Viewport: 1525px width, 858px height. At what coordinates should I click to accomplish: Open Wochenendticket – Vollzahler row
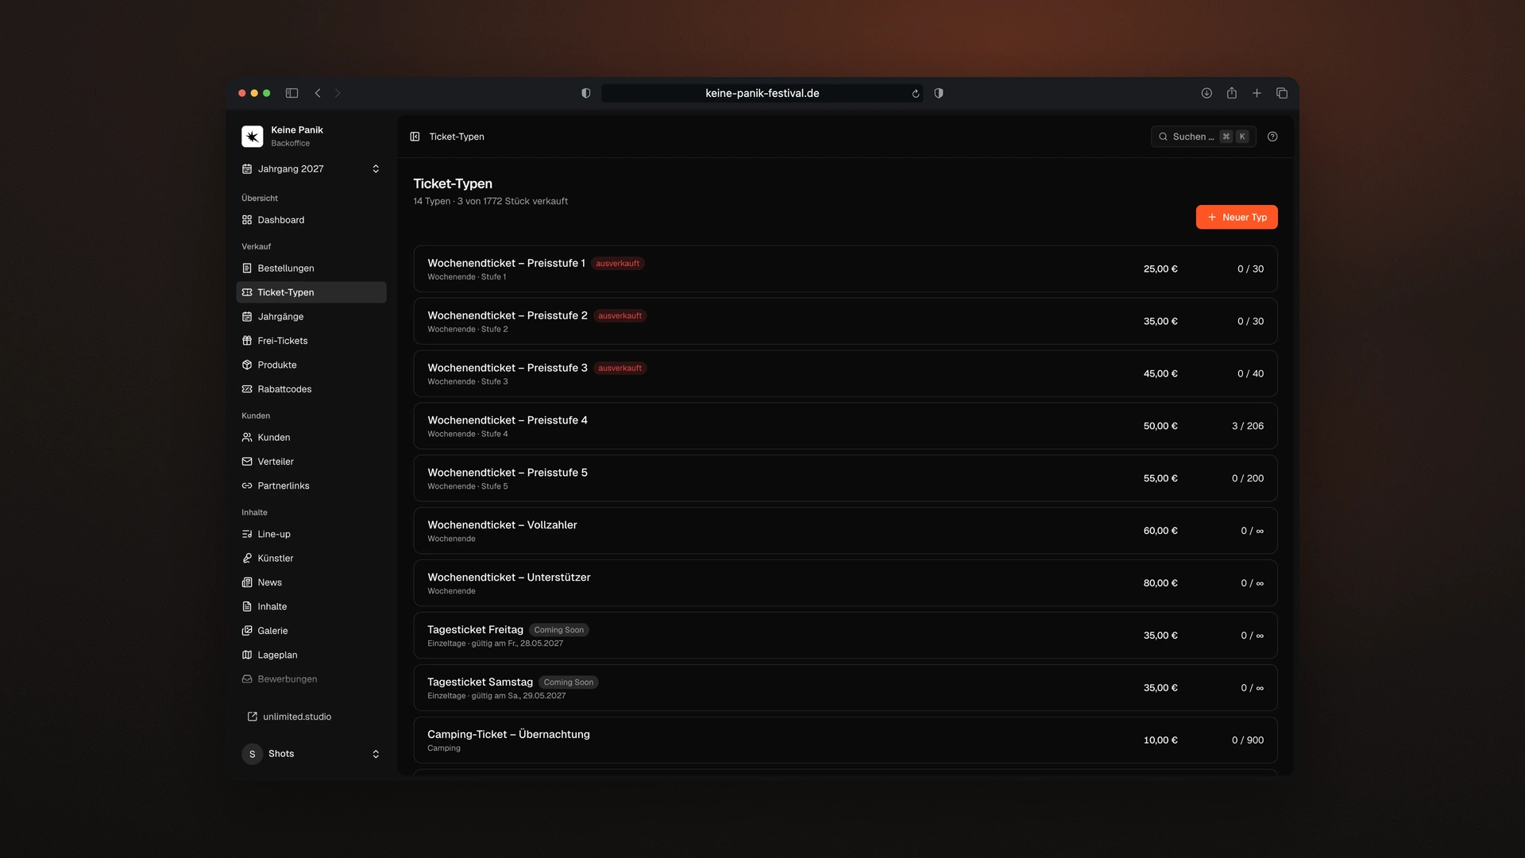coord(845,531)
